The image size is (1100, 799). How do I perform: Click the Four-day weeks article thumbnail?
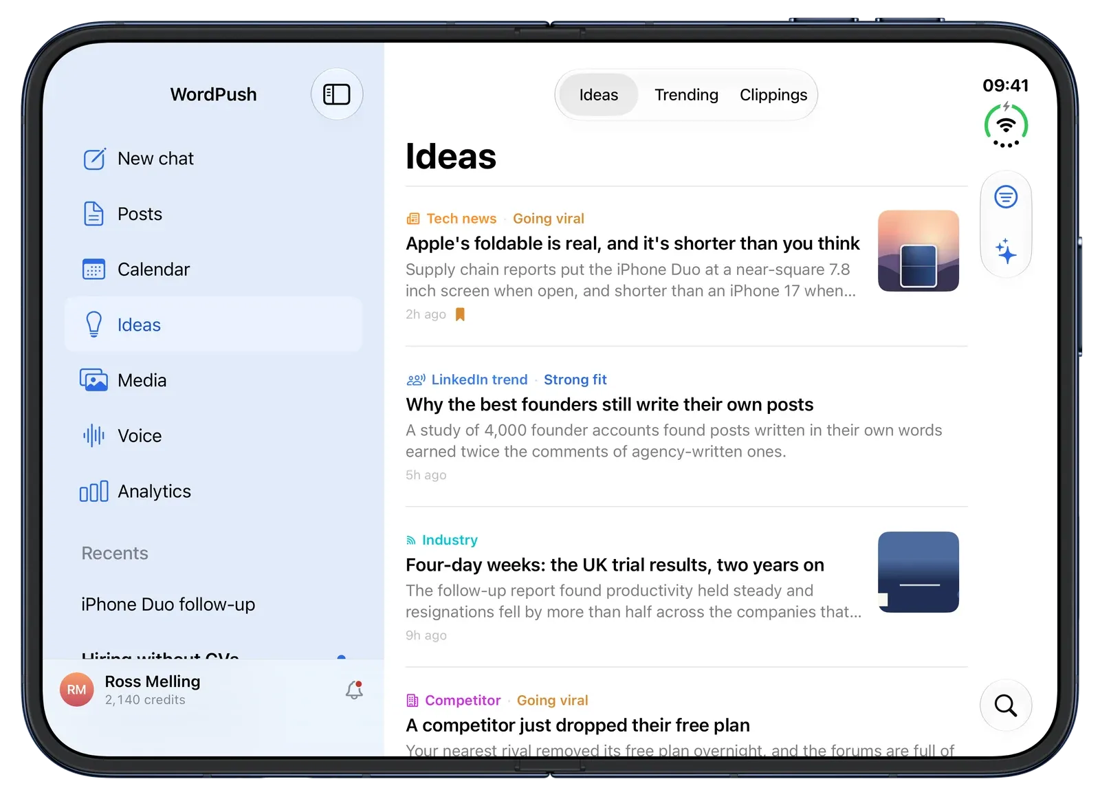(x=918, y=572)
